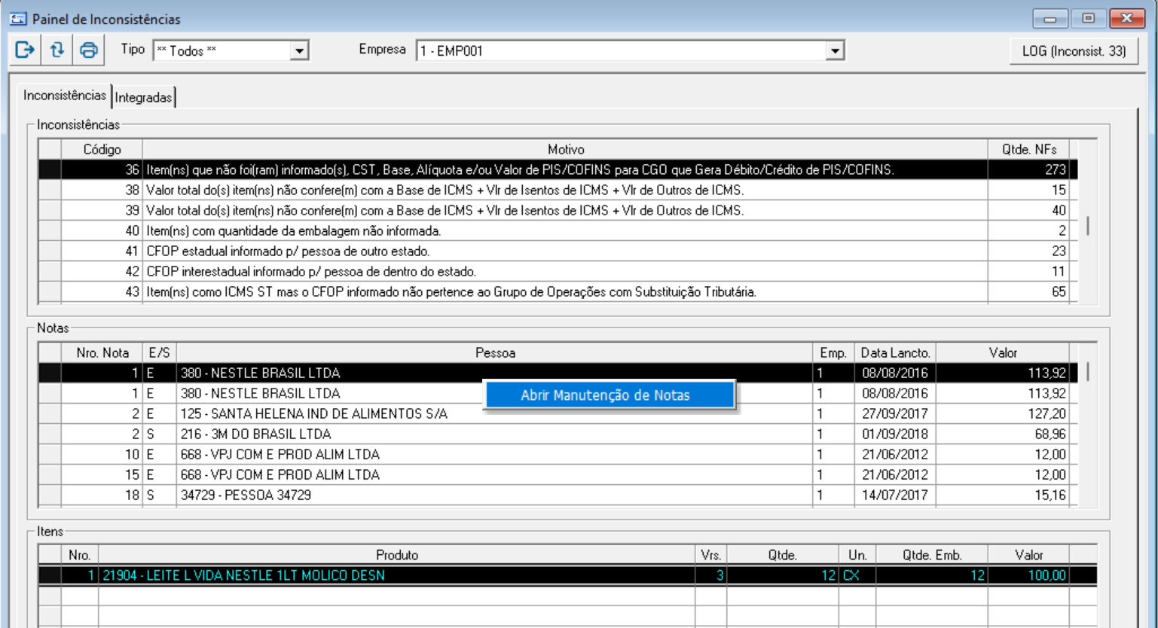Click the printer icon in toolbar
Image resolution: width=1158 pixels, height=628 pixels.
pos(88,50)
